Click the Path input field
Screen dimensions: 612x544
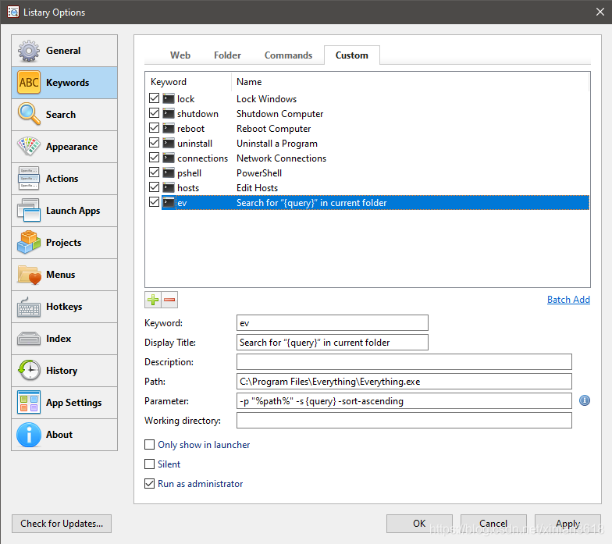tap(404, 381)
